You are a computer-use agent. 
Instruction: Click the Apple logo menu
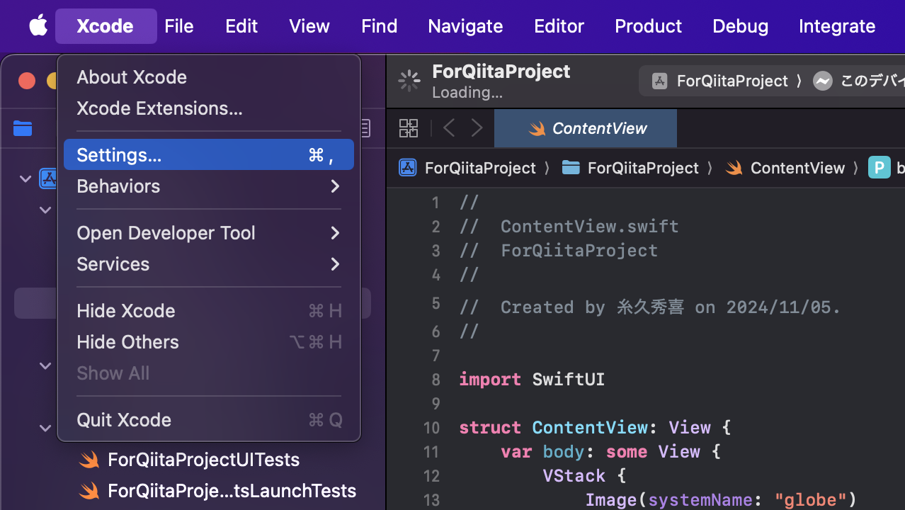pos(38,26)
